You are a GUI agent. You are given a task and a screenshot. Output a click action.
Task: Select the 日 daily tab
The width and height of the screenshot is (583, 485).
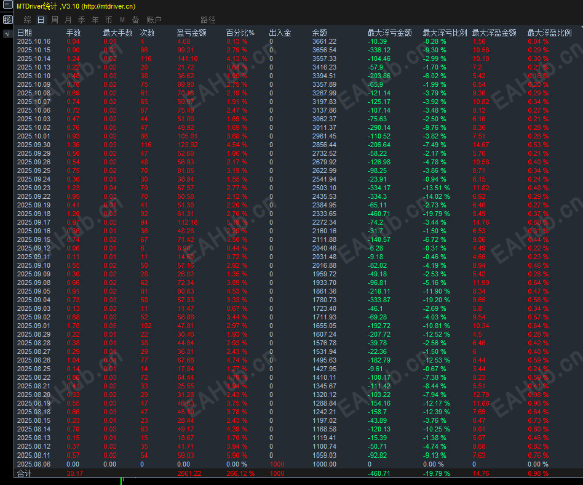click(x=41, y=20)
